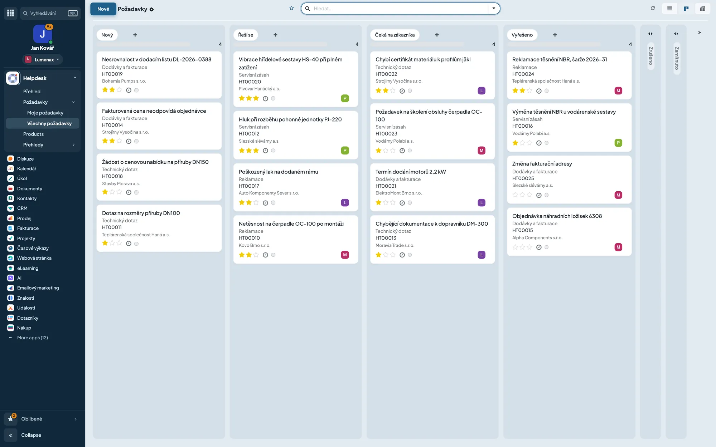Toggle state circle on HT00016 card
Screen dimensions: 716x447
(547, 143)
